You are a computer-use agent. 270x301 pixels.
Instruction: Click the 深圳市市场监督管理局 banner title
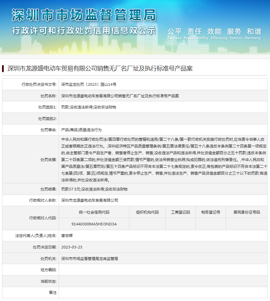84,15
